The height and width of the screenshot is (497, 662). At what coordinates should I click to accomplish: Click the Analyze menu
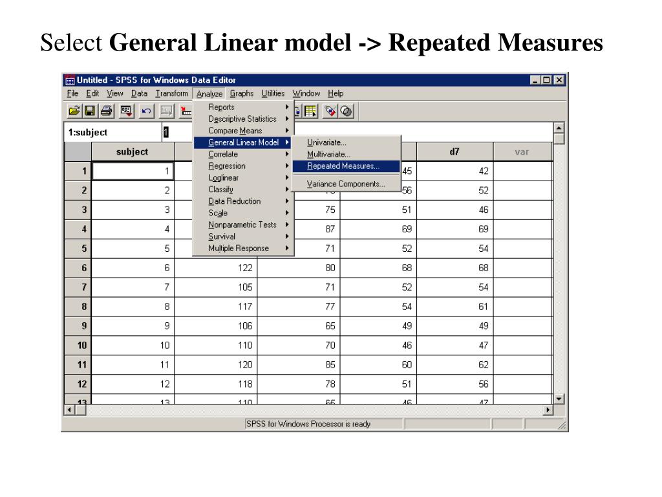209,94
